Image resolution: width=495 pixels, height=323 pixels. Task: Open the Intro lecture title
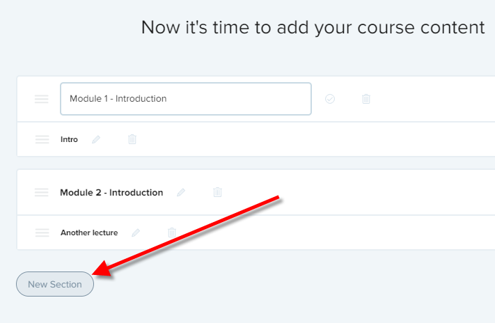[69, 139]
